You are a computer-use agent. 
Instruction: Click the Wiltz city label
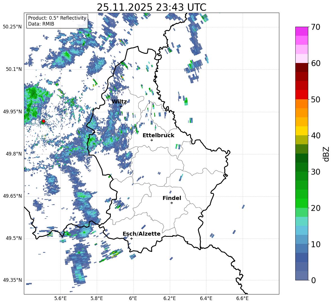point(119,102)
